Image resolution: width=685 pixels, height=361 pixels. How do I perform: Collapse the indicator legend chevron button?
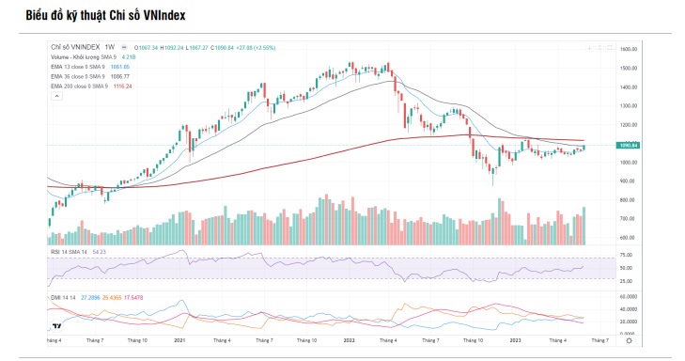56,96
